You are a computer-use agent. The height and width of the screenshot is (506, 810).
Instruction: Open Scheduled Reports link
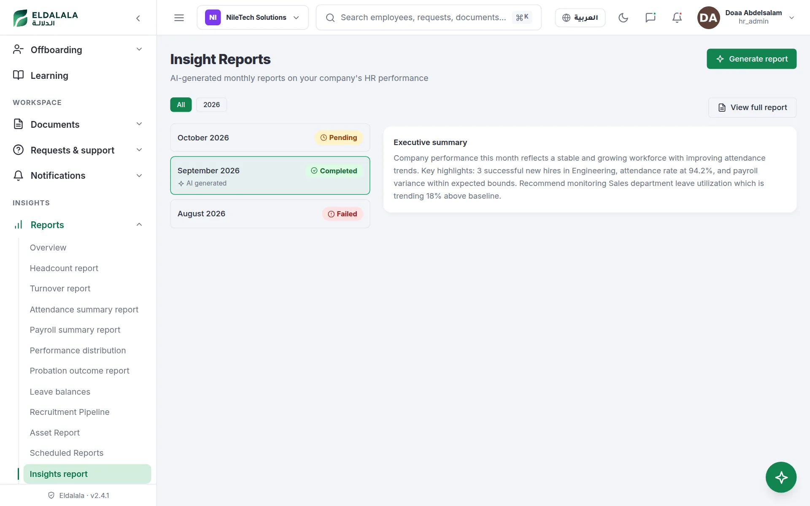pos(67,453)
